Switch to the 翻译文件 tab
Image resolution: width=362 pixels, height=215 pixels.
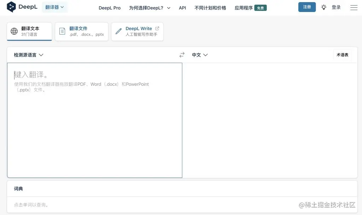click(x=82, y=31)
